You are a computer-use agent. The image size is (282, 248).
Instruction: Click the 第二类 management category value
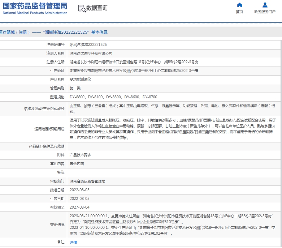(x=75, y=88)
